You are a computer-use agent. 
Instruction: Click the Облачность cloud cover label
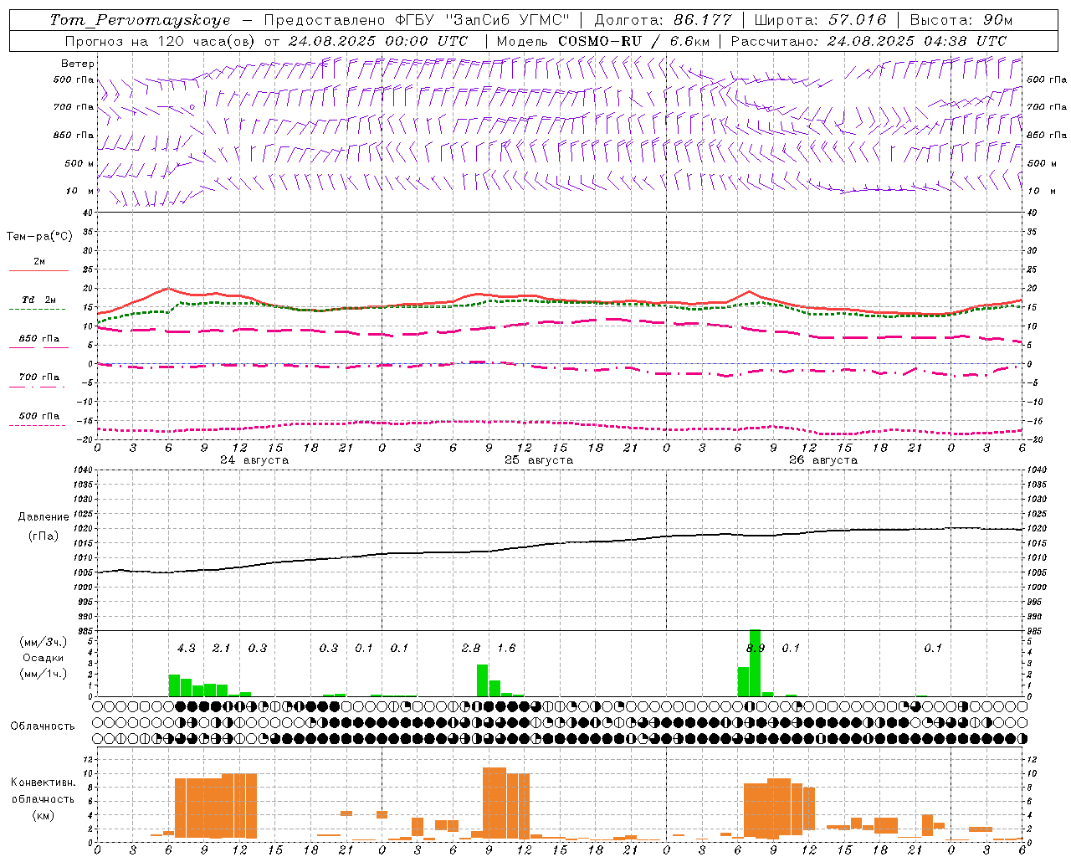pos(43,726)
